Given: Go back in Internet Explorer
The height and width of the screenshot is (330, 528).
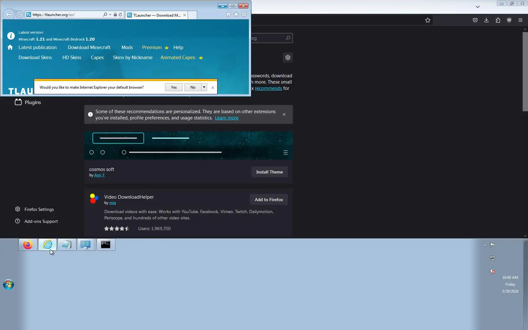Looking at the screenshot, I should click(x=9, y=14).
